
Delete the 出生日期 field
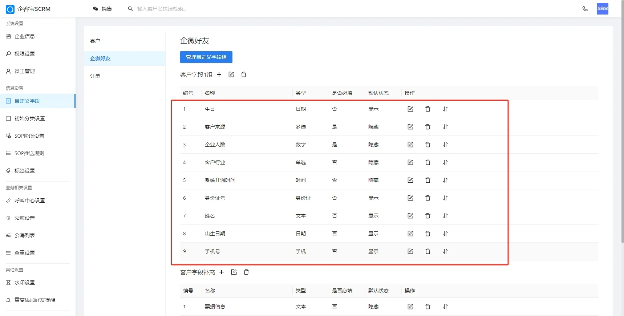click(x=428, y=234)
